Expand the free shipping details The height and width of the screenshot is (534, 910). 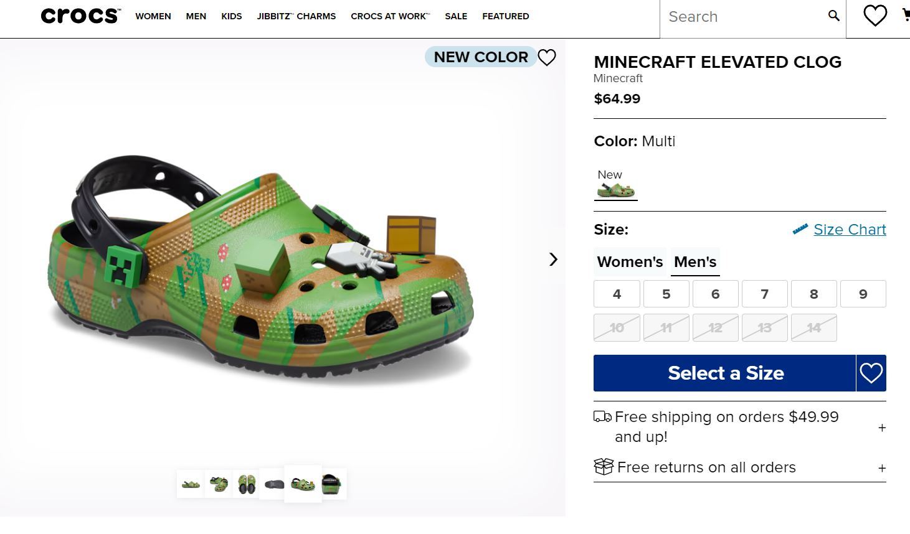(x=881, y=428)
